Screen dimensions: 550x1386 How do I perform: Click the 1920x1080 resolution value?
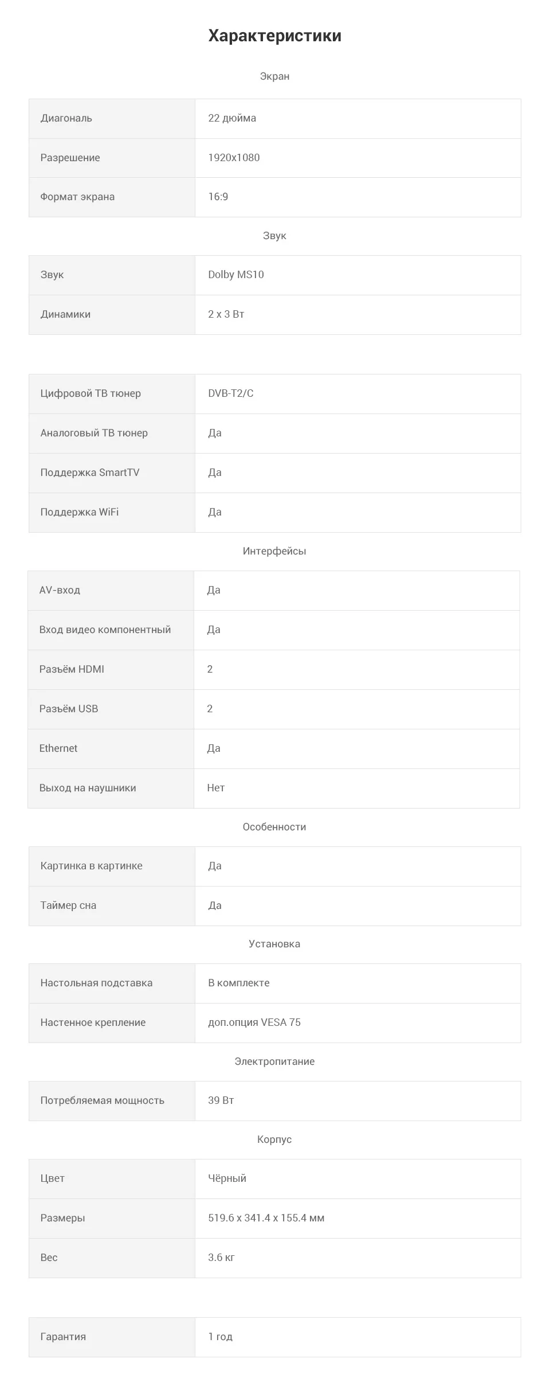[234, 158]
